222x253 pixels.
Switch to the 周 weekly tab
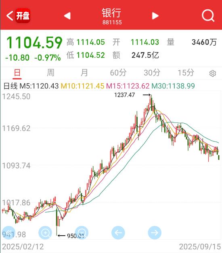[50, 73]
